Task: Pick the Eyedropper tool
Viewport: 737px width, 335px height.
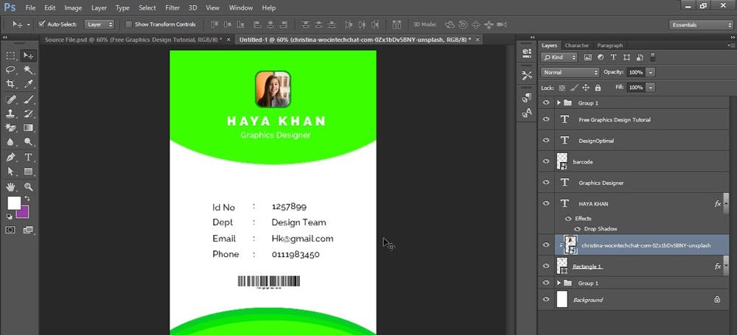Action: coord(29,84)
